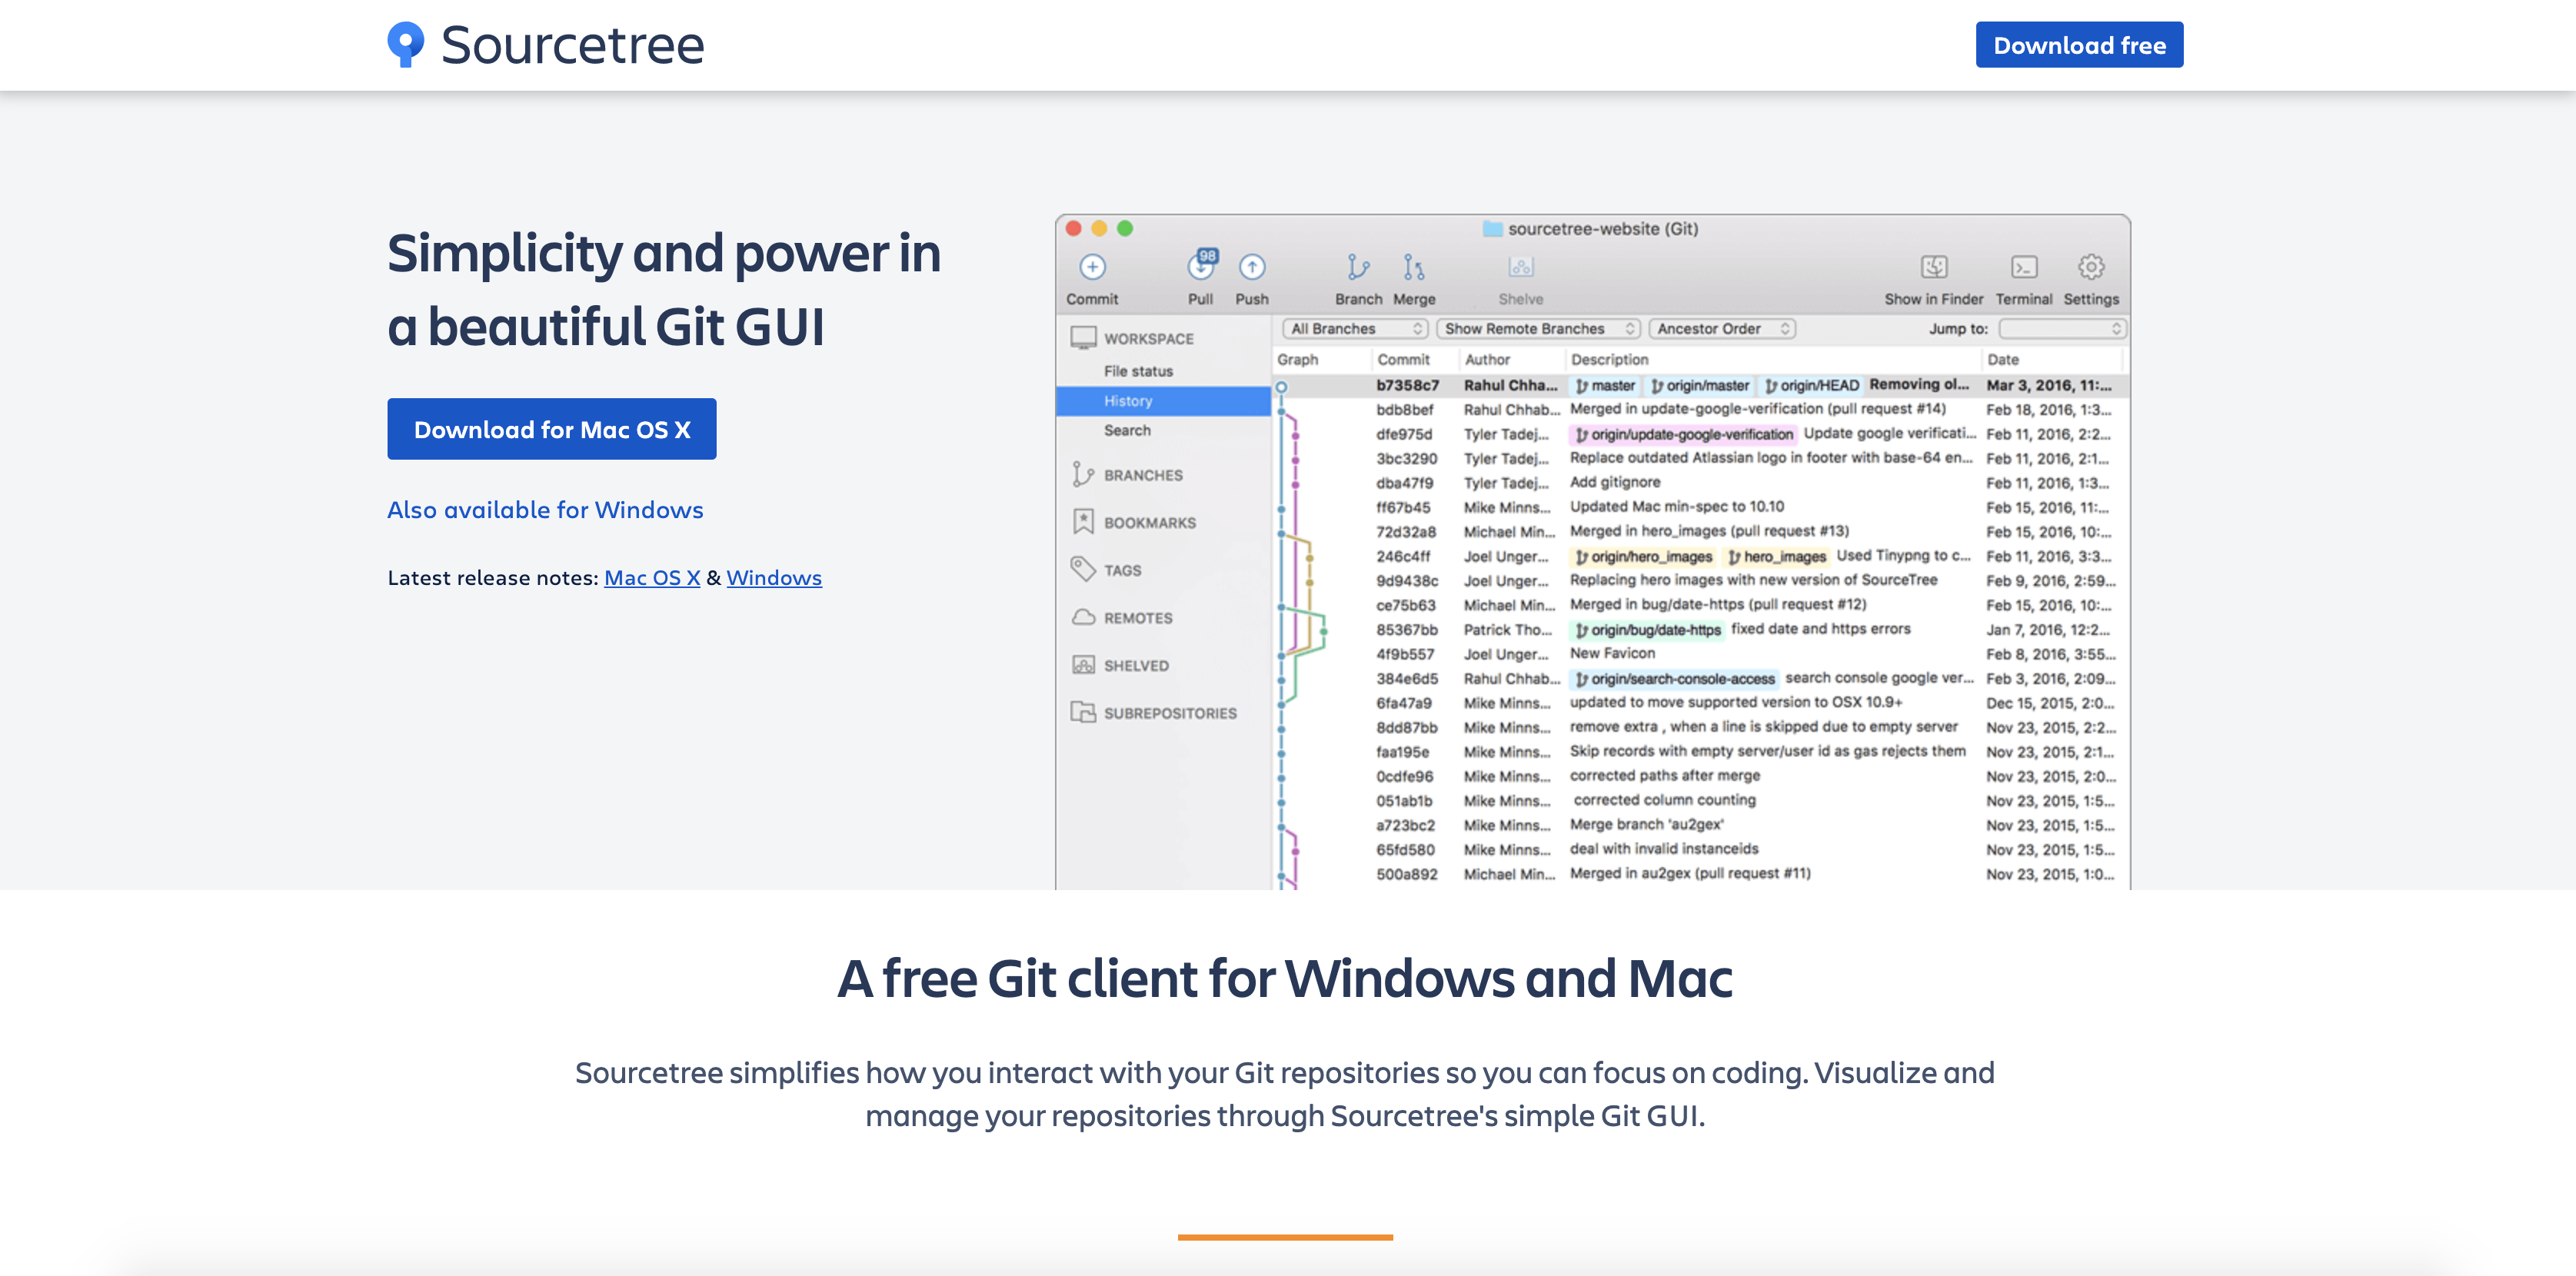Click the origin/hero_images label
The width and height of the screenshot is (2576, 1276).
click(1643, 556)
